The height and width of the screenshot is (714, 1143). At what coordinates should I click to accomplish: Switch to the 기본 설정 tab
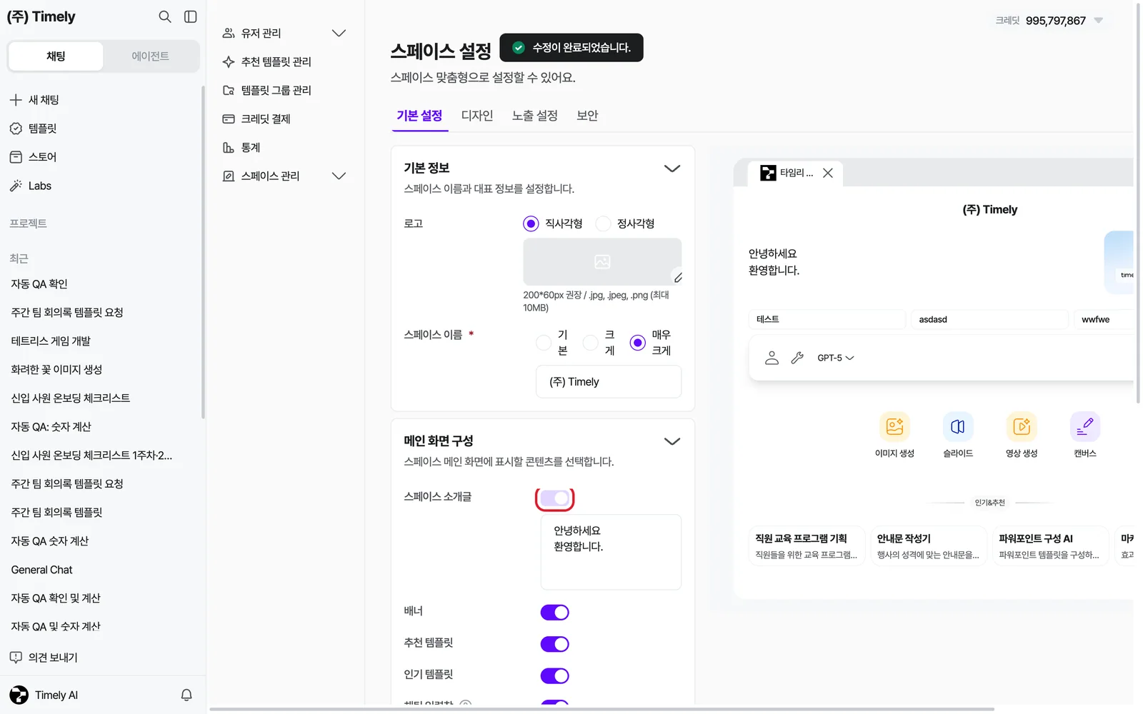tap(419, 116)
